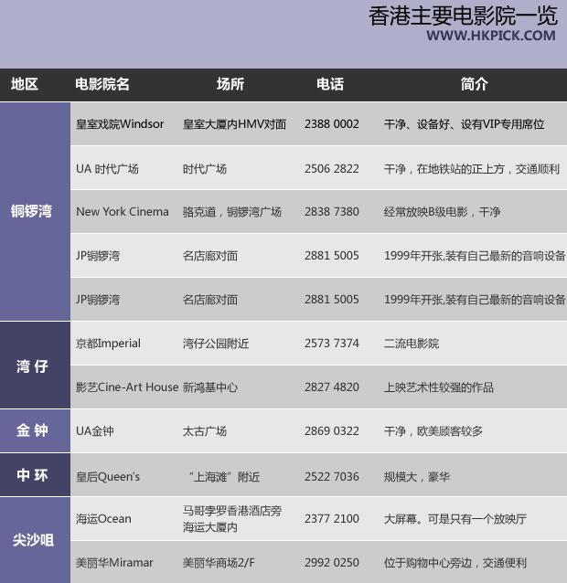Image resolution: width=567 pixels, height=583 pixels.
Task: Click the WWW.HKPICK.COM website link
Action: 490,36
